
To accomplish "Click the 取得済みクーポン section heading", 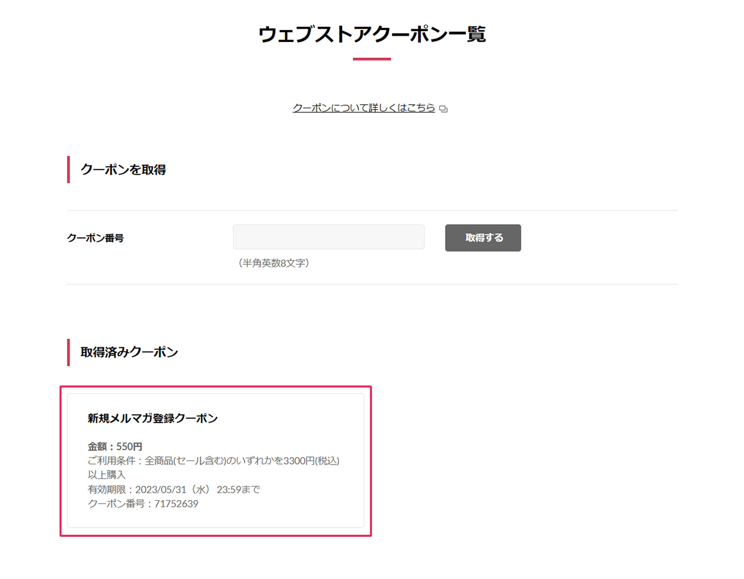I will click(129, 352).
